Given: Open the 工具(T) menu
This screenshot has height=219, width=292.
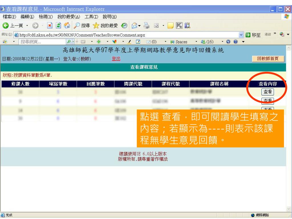Looking at the screenshot, I should tap(91, 17).
